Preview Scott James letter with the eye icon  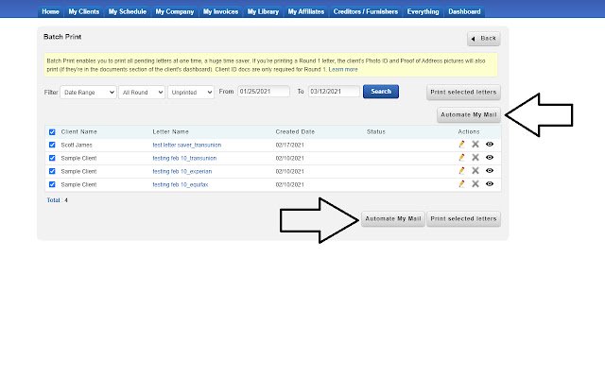(490, 145)
